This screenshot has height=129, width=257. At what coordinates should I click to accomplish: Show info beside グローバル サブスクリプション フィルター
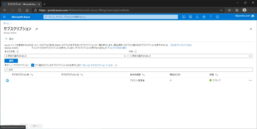(116, 65)
